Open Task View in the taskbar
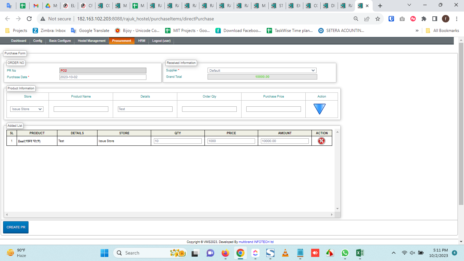 [195, 253]
